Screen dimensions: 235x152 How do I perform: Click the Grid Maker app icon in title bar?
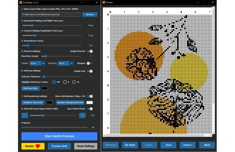tap(21, 2)
